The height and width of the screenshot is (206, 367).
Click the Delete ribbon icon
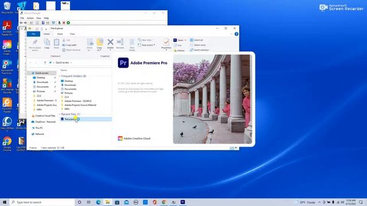coord(110,44)
